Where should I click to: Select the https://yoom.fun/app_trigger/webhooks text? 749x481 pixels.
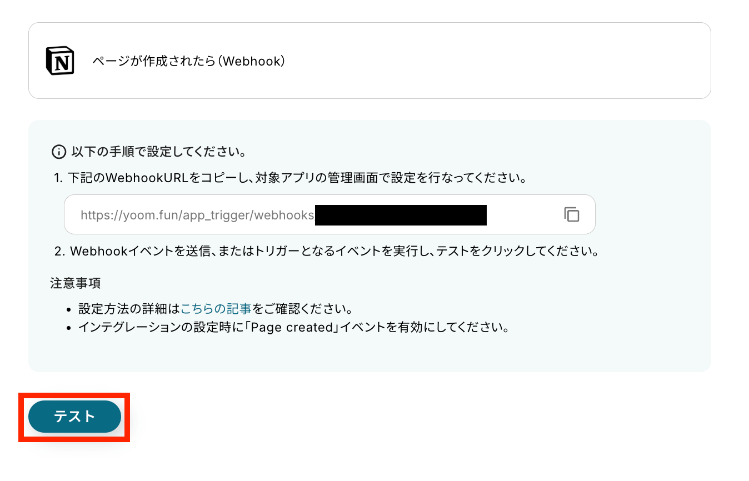tap(197, 215)
